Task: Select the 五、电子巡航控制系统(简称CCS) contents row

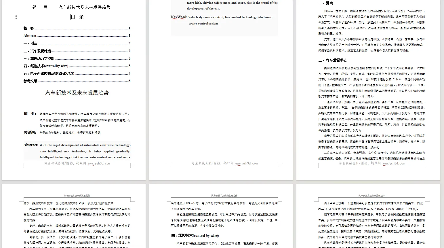Action: (77, 73)
